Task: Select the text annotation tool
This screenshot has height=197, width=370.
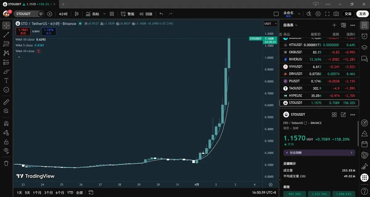Action: [6, 81]
